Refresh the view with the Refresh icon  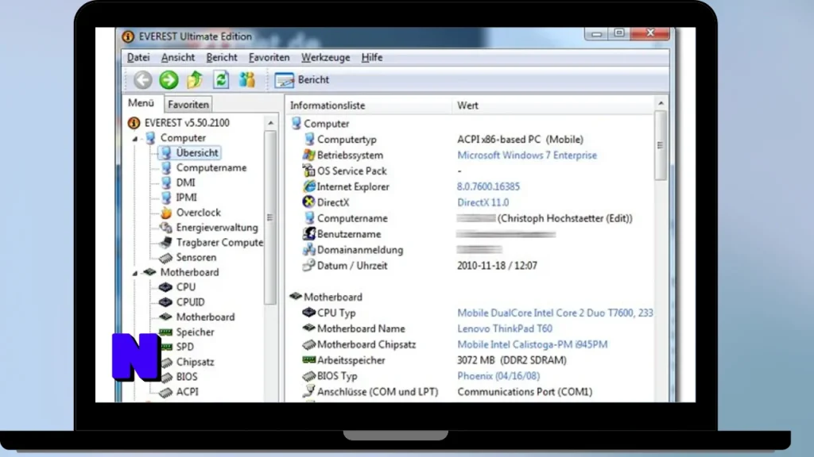coord(221,80)
